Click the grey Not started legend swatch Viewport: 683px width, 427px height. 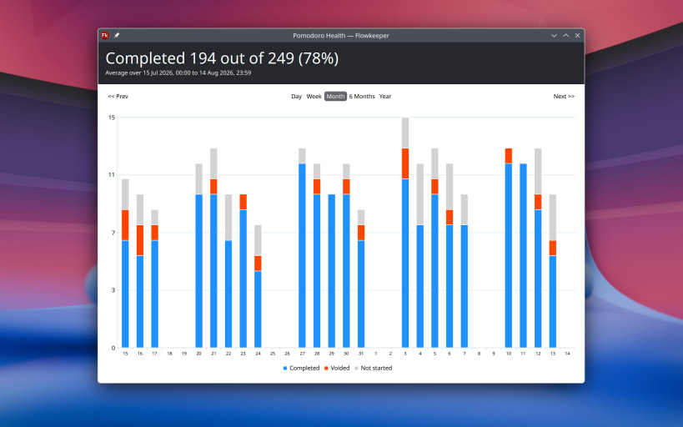[356, 368]
